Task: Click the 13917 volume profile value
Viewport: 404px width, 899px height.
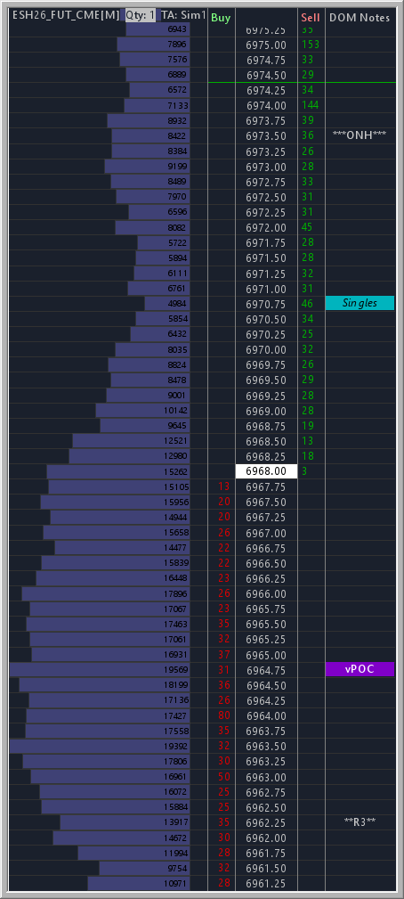Action: click(x=175, y=822)
